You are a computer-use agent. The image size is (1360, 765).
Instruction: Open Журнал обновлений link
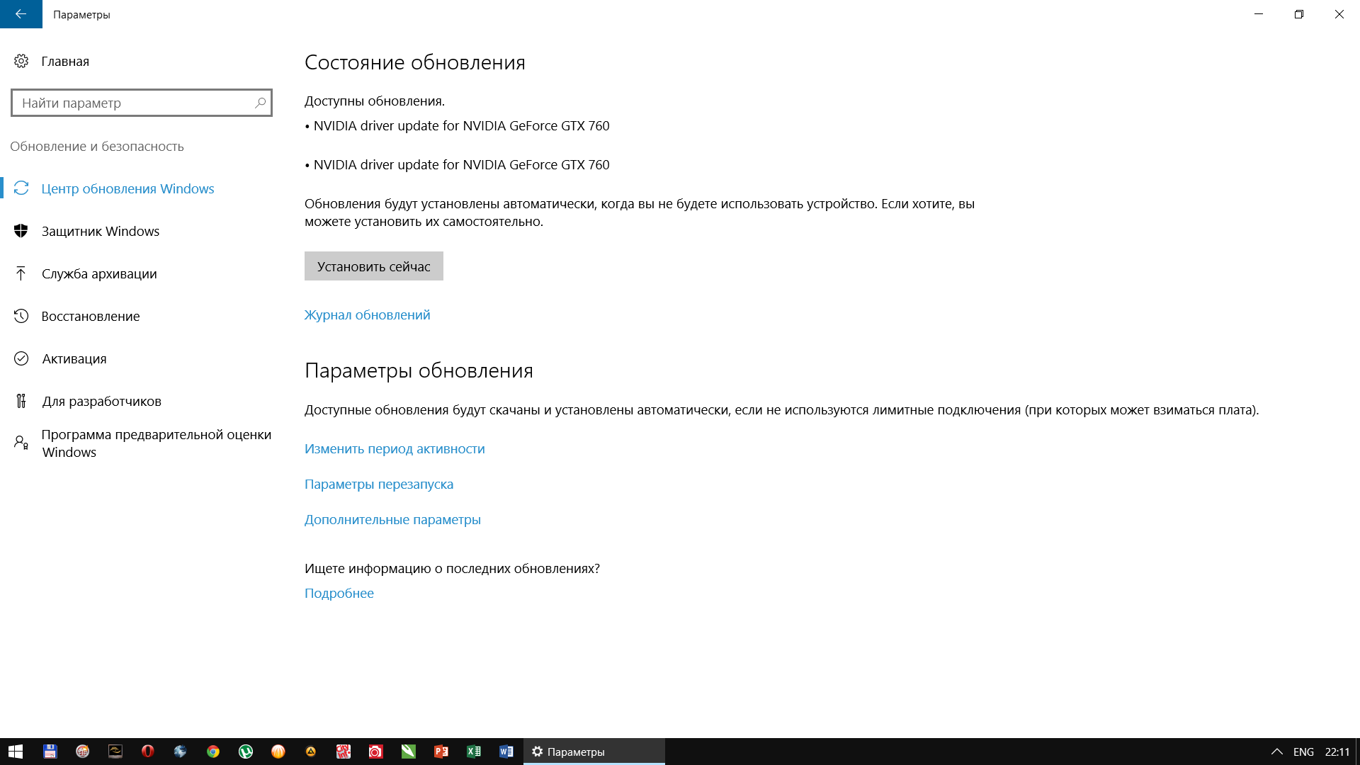click(367, 315)
